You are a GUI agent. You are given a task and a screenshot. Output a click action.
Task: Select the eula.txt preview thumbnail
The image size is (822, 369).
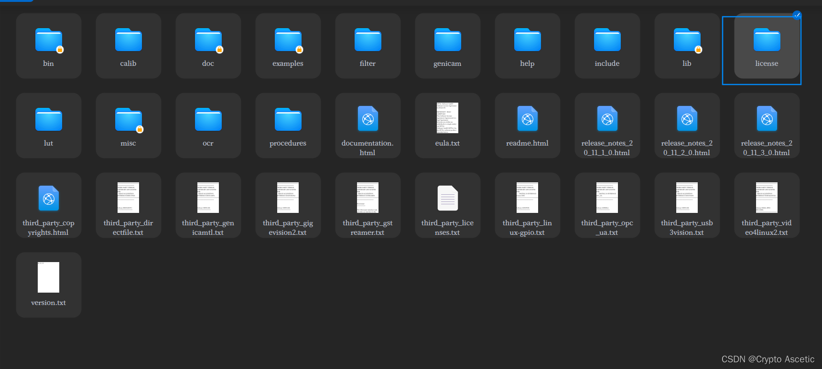point(447,118)
